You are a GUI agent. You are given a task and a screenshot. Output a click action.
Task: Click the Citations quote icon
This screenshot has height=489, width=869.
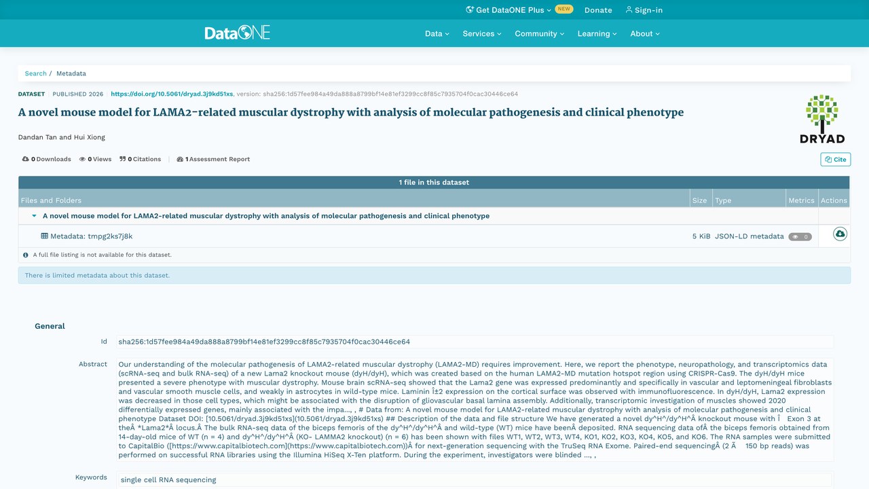tap(123, 159)
